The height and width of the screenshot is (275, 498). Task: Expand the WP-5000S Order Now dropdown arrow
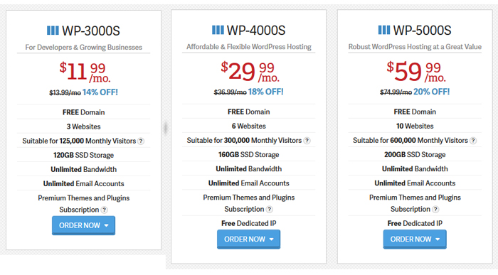438,239
